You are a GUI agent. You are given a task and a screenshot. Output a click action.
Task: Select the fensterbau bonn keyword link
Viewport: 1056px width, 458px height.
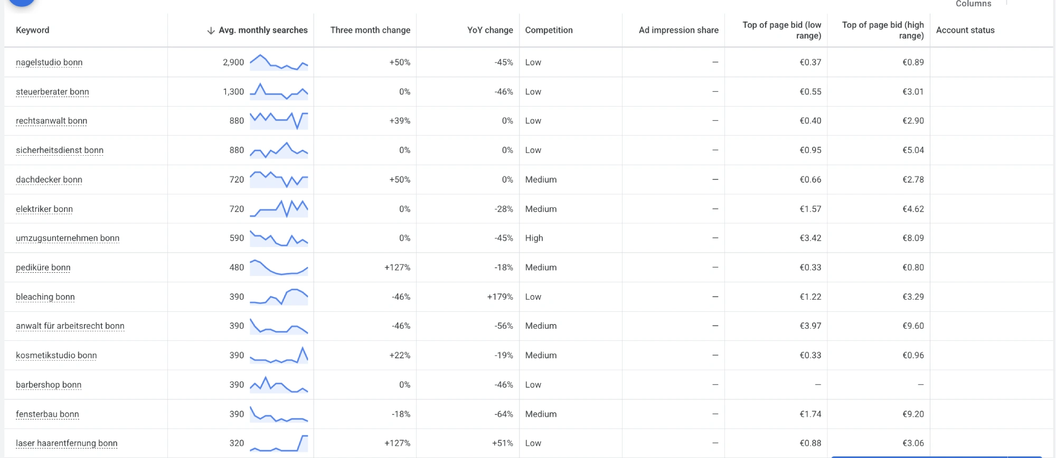click(48, 414)
